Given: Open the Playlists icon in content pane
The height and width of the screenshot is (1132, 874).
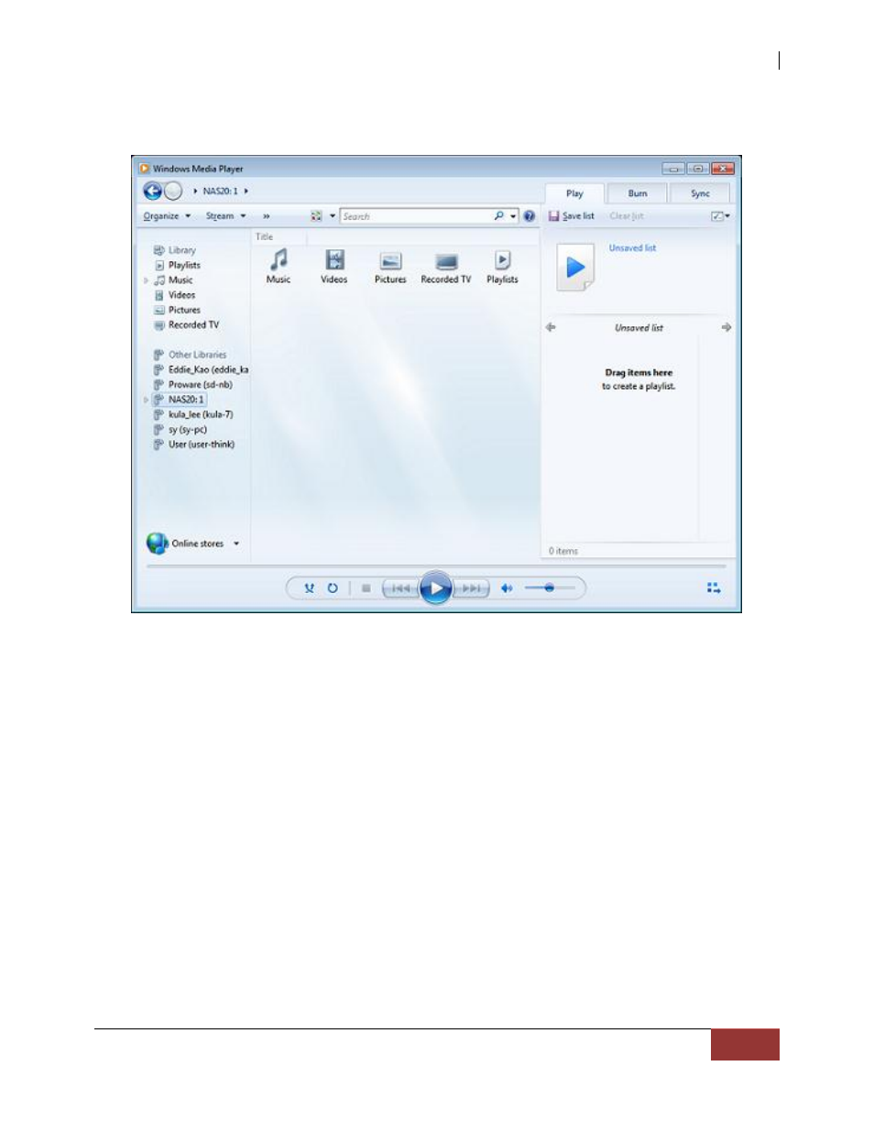Looking at the screenshot, I should coord(502,259).
